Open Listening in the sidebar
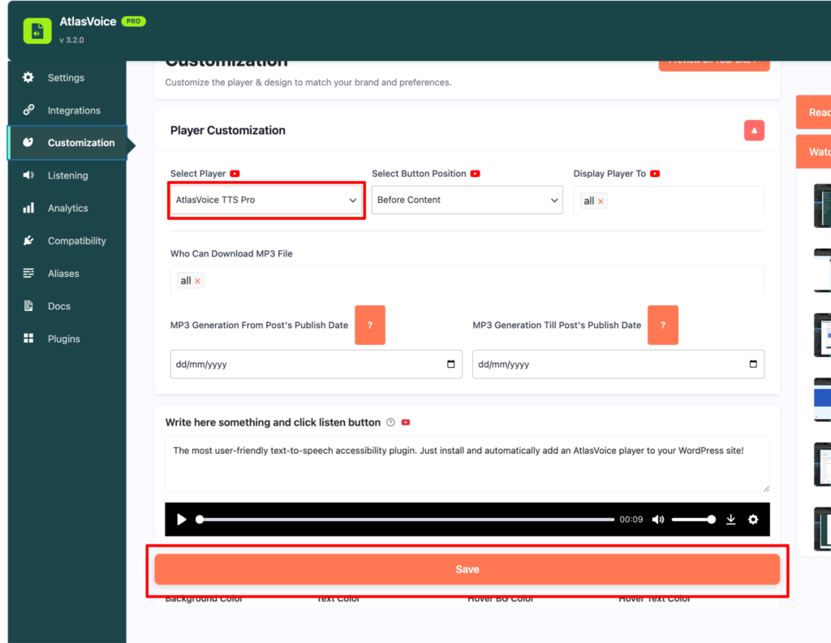The image size is (831, 643). pyautogui.click(x=67, y=175)
